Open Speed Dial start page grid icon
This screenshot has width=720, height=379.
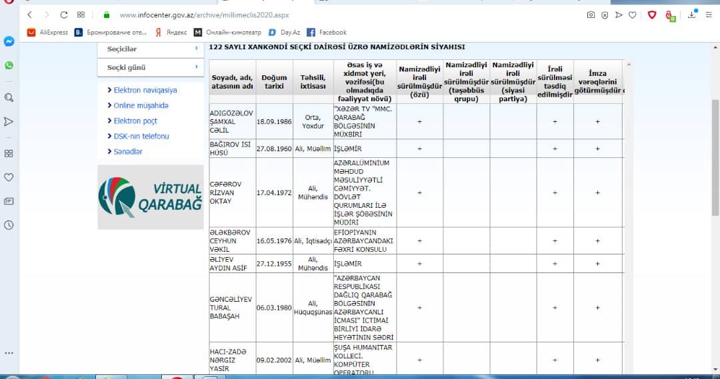click(x=81, y=15)
